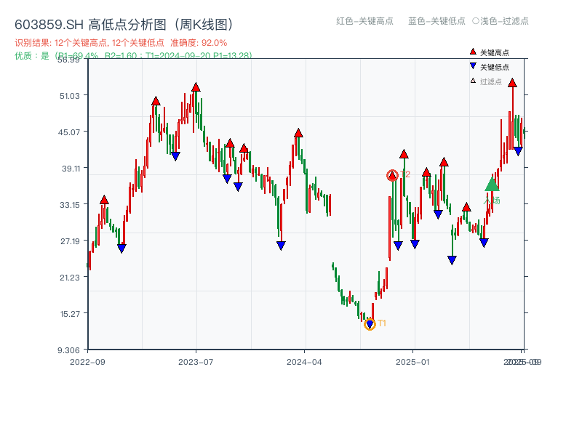Click the circled T2 high point marker
The height and width of the screenshot is (436, 582).
tap(393, 174)
